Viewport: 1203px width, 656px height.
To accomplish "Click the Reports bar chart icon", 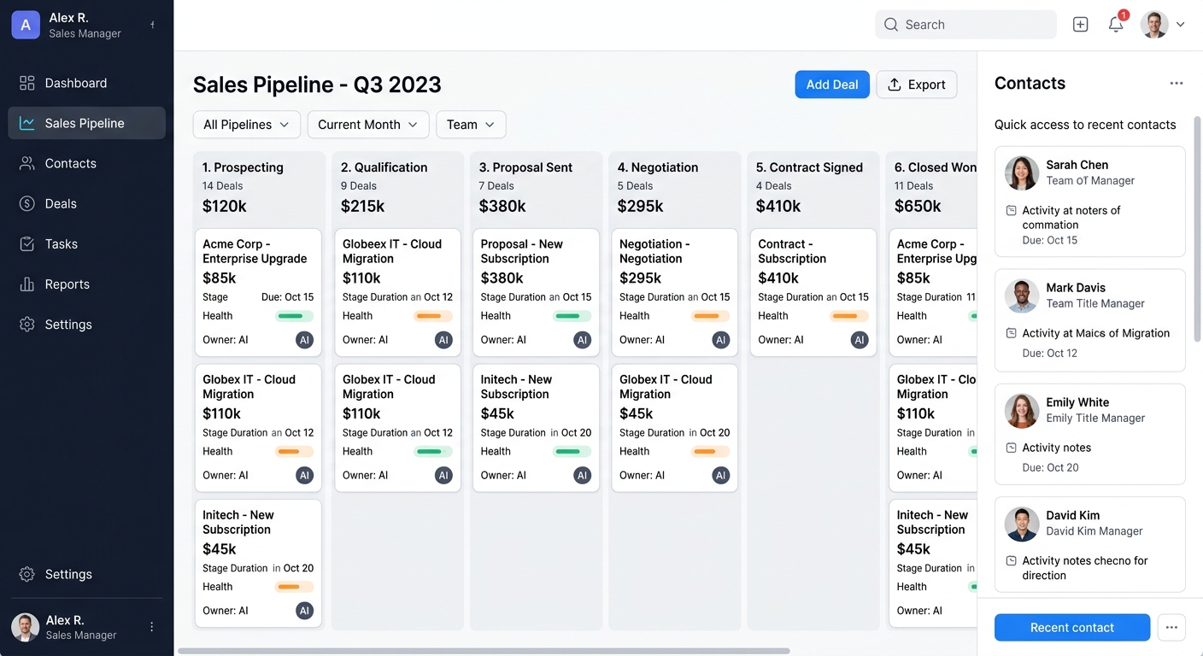I will [27, 284].
